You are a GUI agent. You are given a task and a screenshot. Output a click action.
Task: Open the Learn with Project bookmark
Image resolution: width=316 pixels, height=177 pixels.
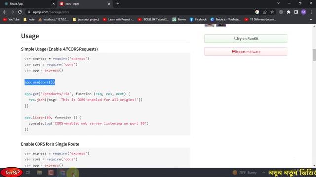pyautogui.click(x=118, y=20)
